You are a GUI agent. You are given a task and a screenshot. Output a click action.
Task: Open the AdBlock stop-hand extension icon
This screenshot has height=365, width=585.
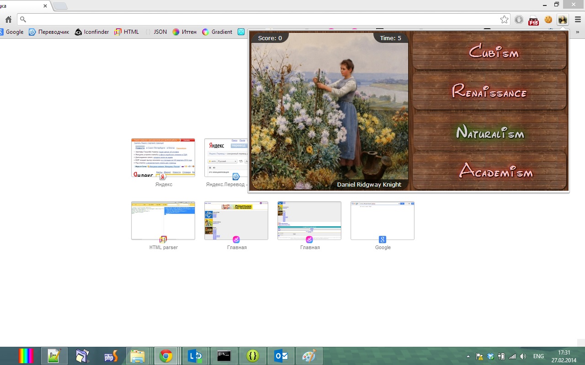coord(519,20)
